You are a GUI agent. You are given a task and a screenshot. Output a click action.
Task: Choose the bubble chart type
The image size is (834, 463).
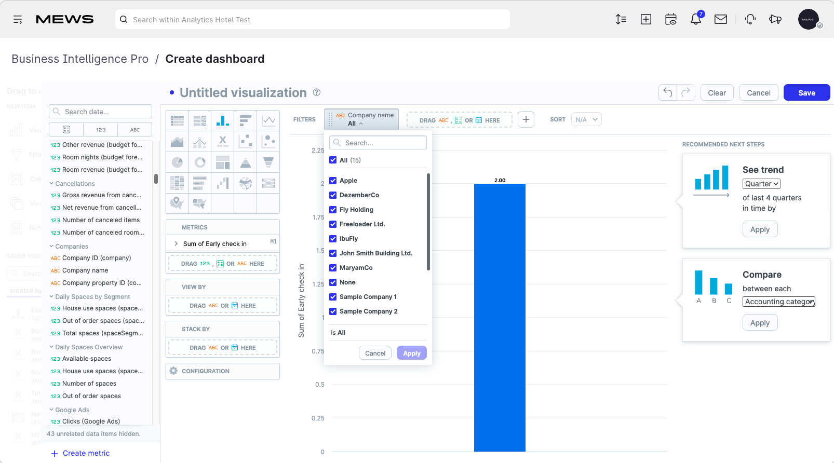tap(268, 141)
